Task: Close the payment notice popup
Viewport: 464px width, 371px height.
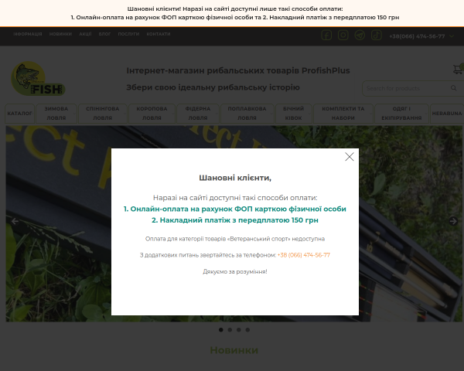Action: point(350,157)
